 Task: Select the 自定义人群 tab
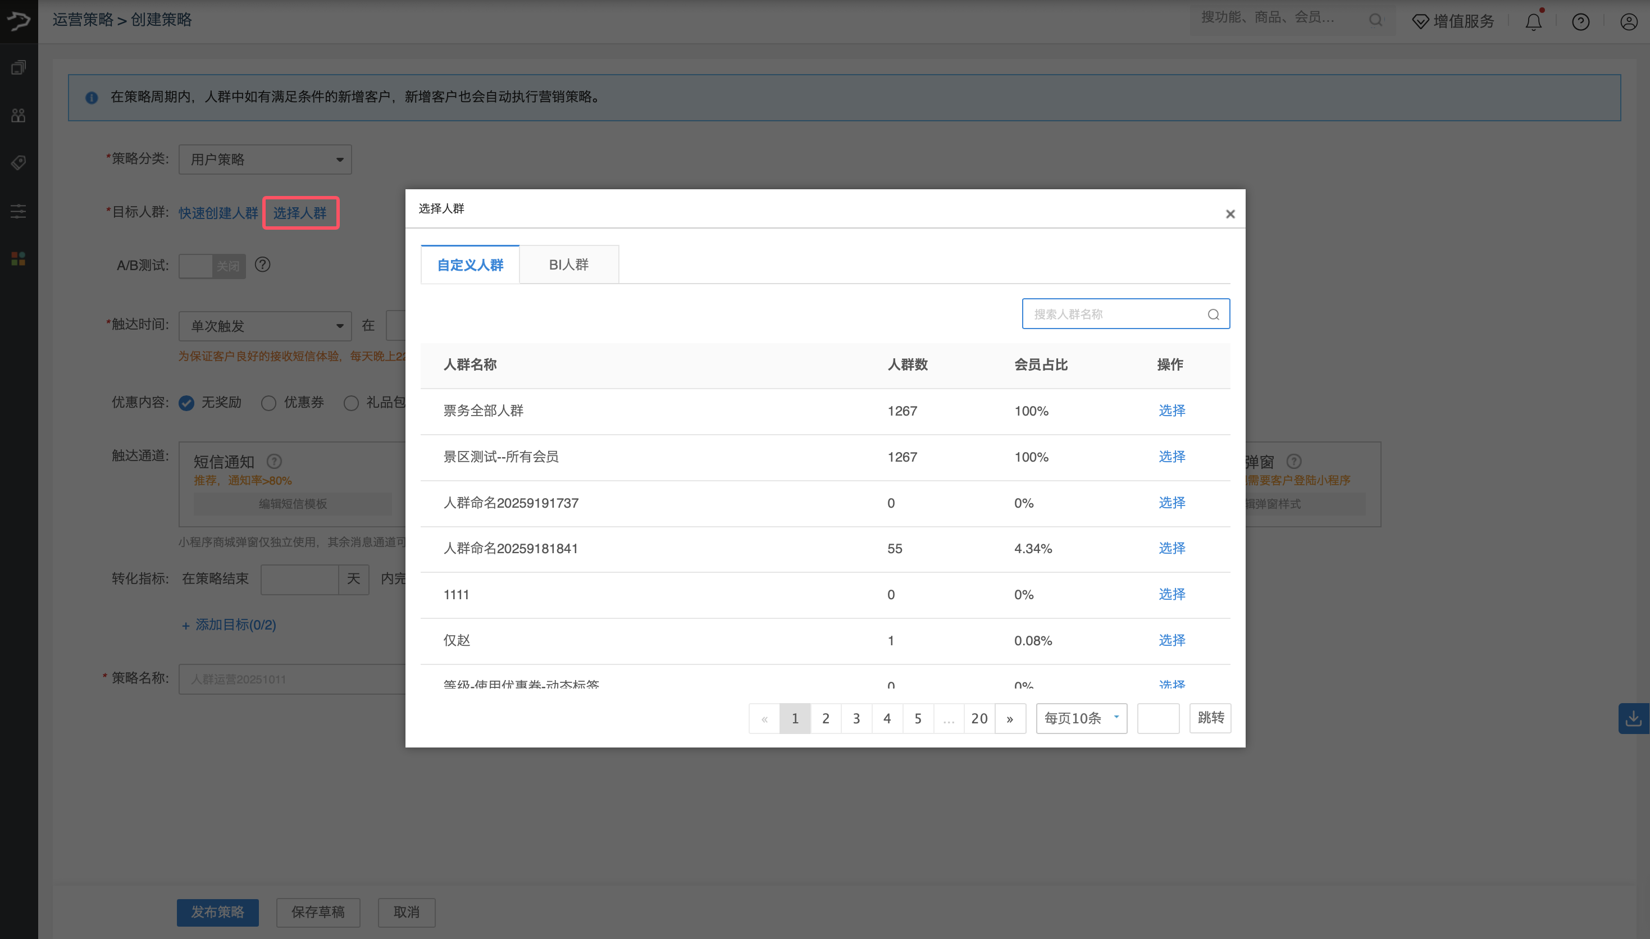pyautogui.click(x=470, y=265)
